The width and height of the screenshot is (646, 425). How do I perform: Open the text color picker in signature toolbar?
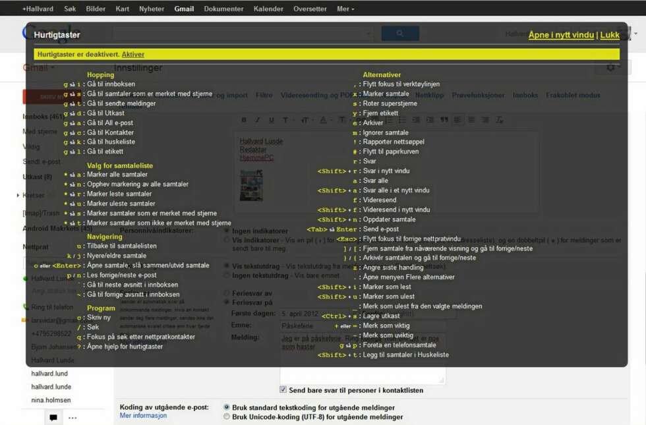[324, 120]
